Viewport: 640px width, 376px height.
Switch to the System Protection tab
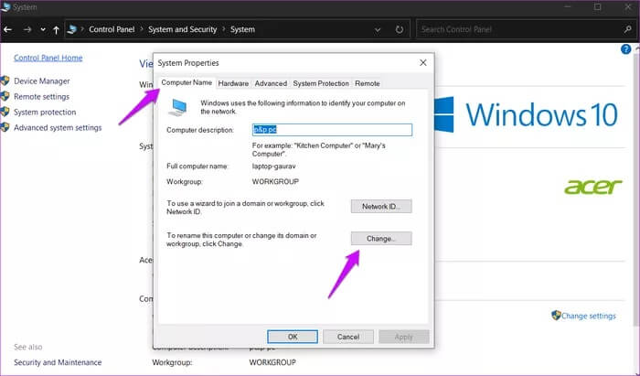[x=321, y=83]
